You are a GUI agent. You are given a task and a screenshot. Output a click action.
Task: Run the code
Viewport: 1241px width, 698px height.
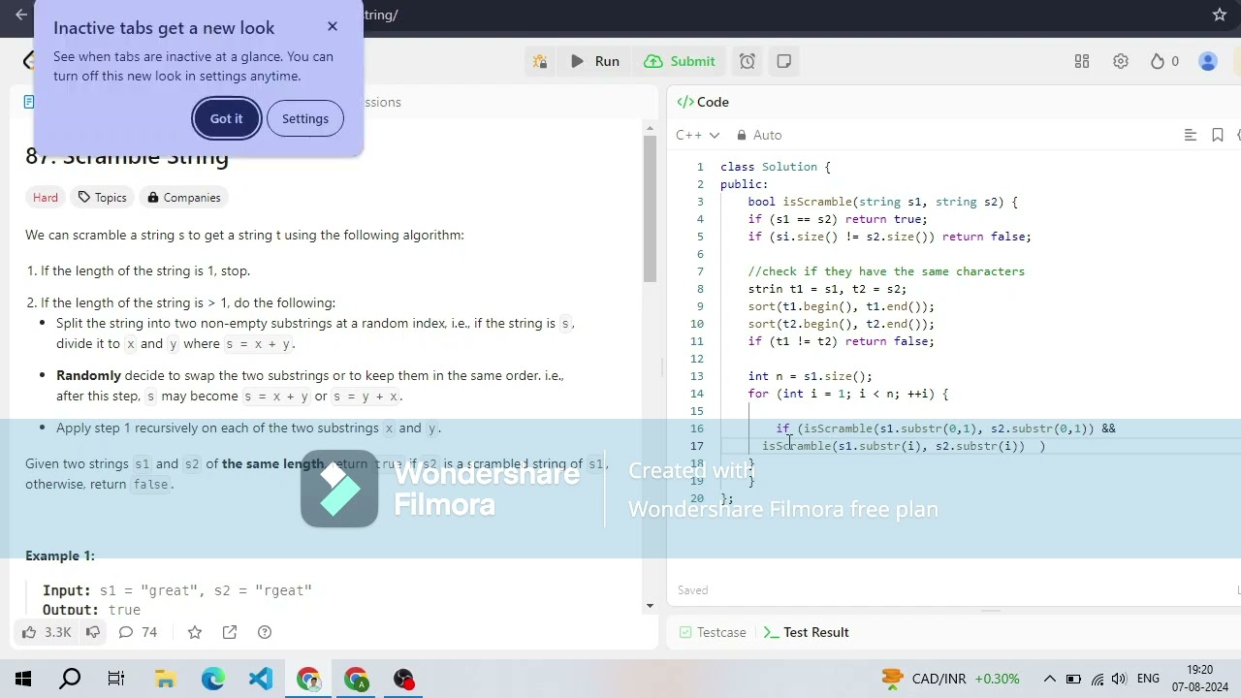pos(595,61)
